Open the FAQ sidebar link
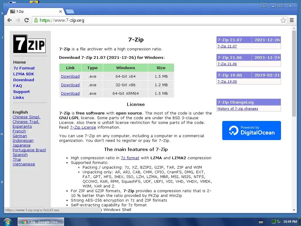This screenshot has height=226, width=301. [x=18, y=86]
